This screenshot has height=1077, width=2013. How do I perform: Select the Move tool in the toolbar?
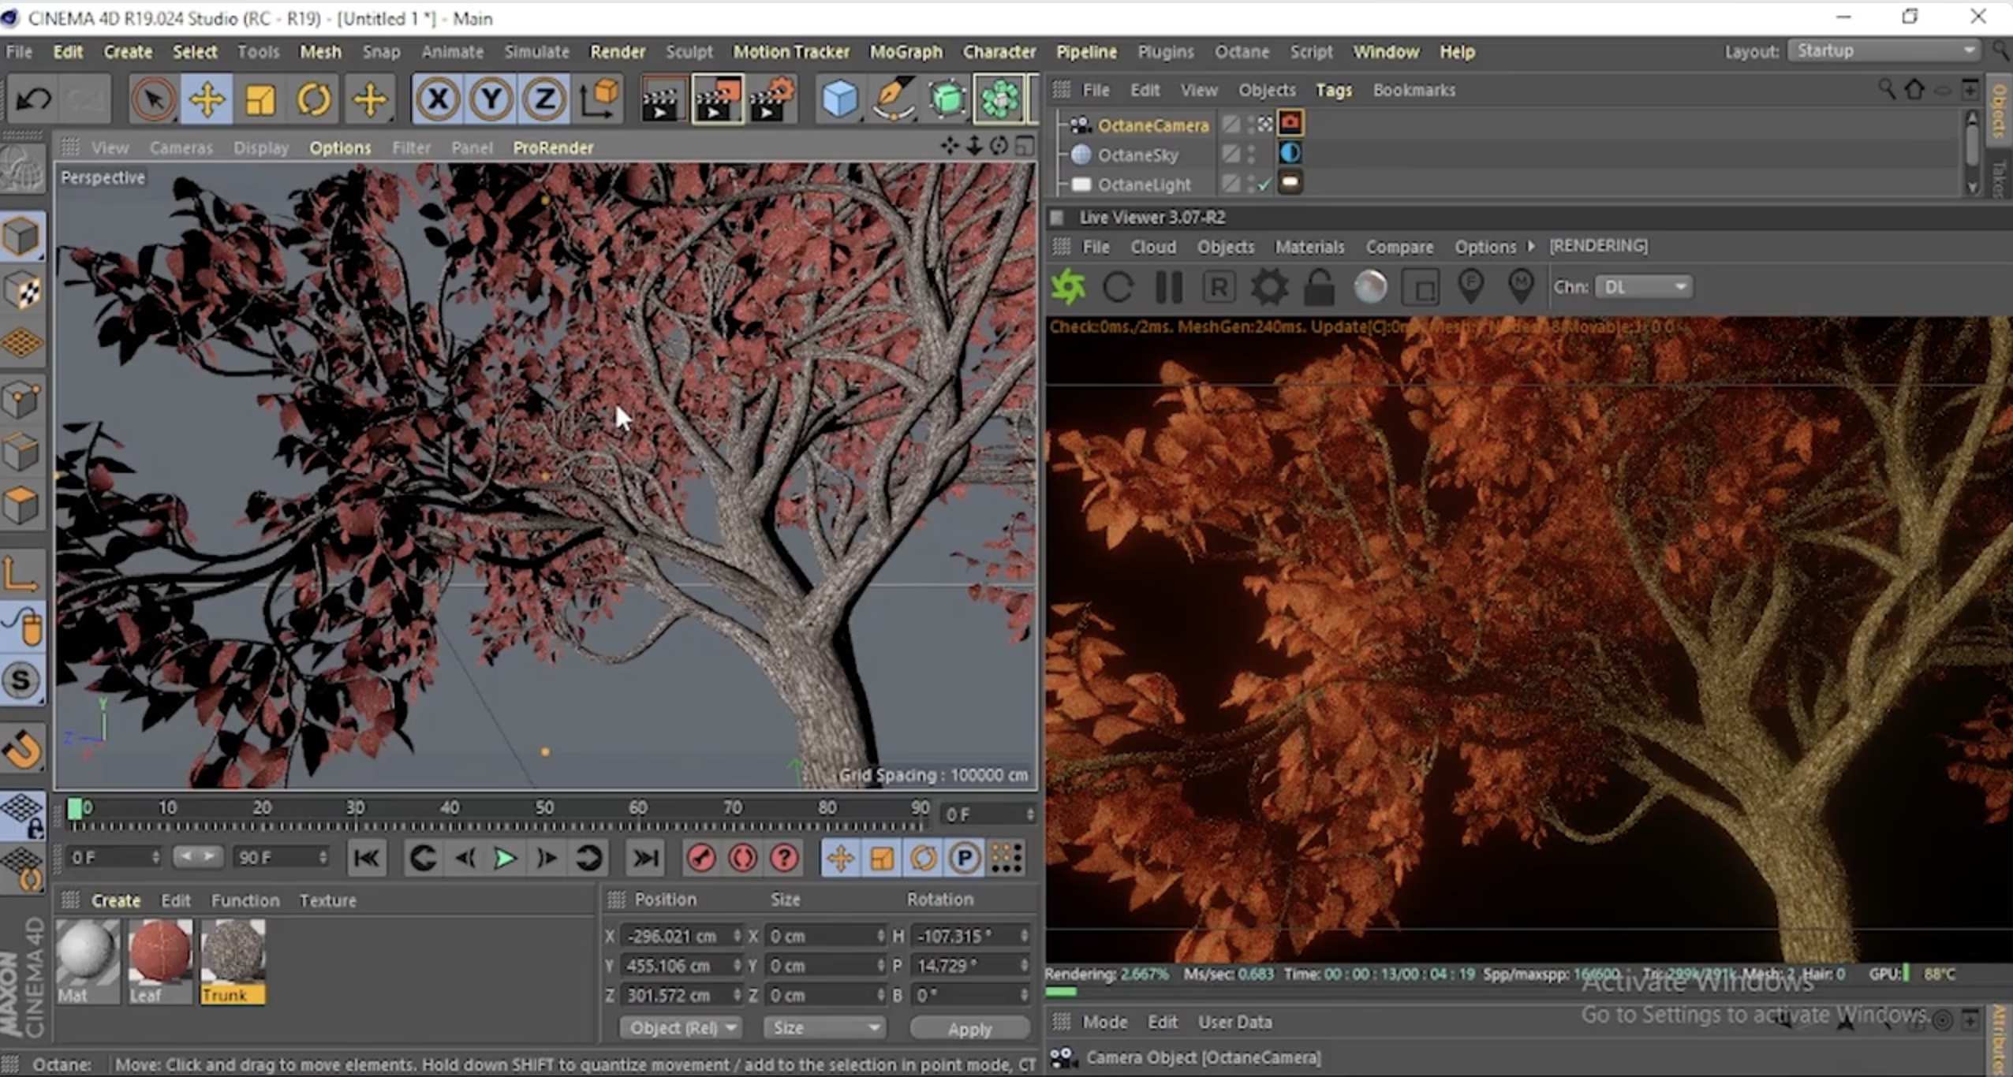[207, 98]
